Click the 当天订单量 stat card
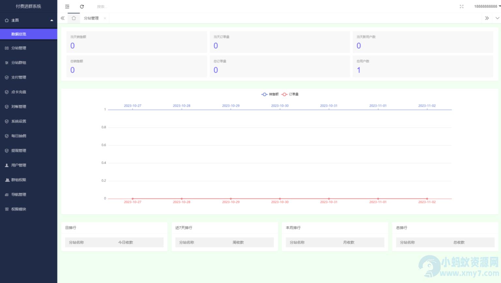Image resolution: width=501 pixels, height=283 pixels. [x=280, y=42]
